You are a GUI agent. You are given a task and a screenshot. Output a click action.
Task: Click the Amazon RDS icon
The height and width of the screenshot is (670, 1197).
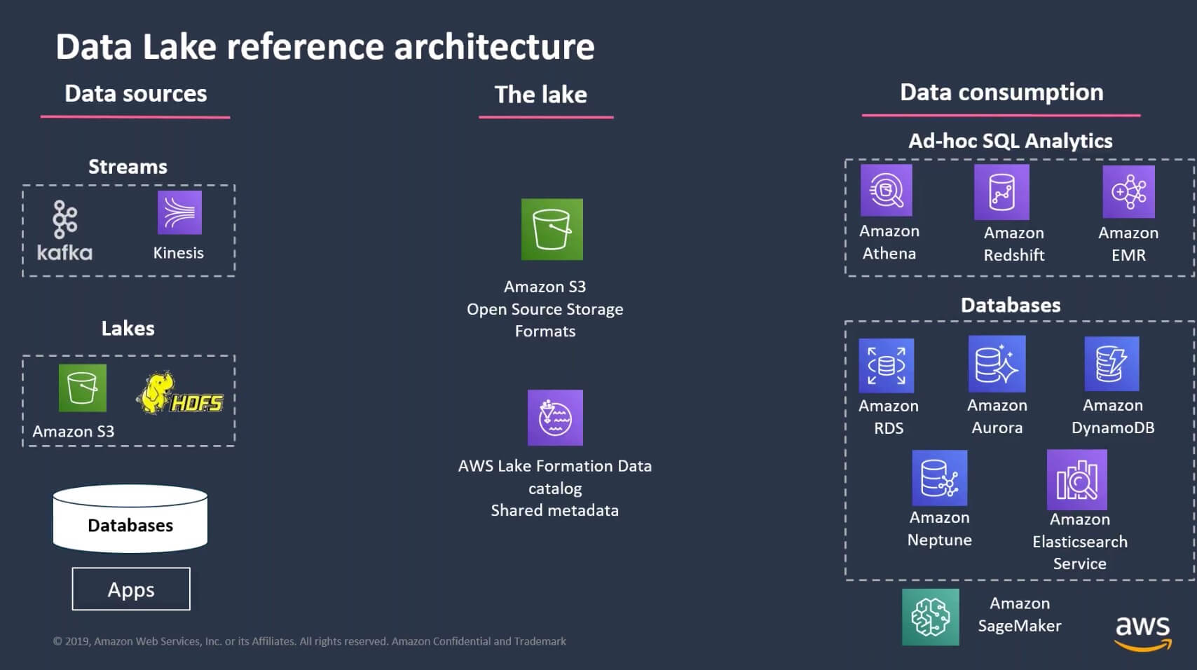pos(887,365)
